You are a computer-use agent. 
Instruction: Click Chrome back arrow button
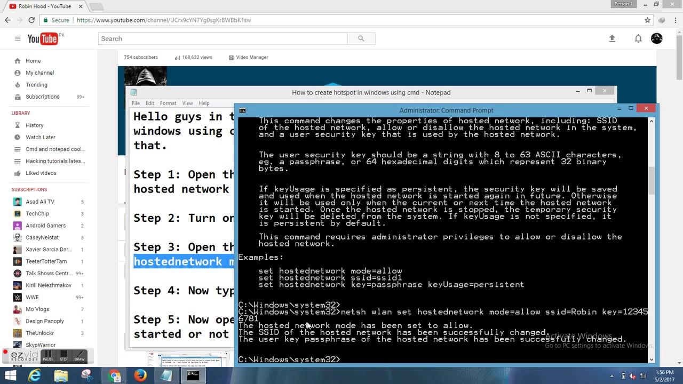point(7,20)
